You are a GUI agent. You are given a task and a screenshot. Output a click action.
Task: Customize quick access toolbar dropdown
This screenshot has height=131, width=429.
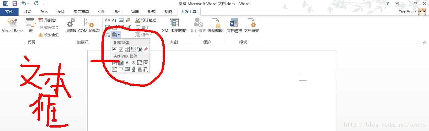pyautogui.click(x=43, y=4)
